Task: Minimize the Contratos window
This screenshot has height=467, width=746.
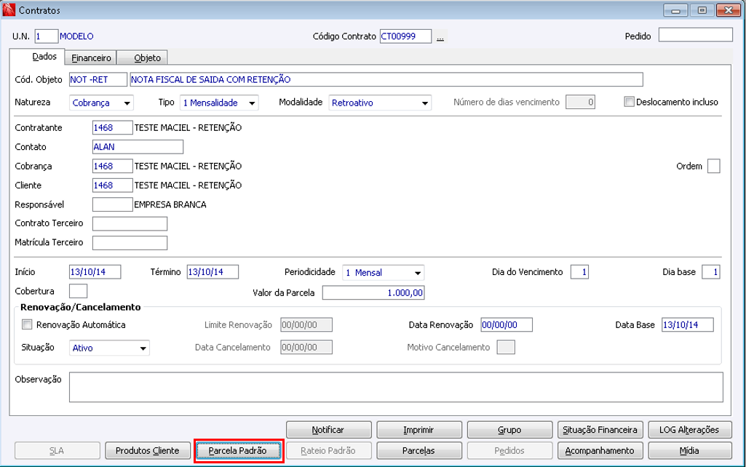Action: pyautogui.click(x=675, y=10)
